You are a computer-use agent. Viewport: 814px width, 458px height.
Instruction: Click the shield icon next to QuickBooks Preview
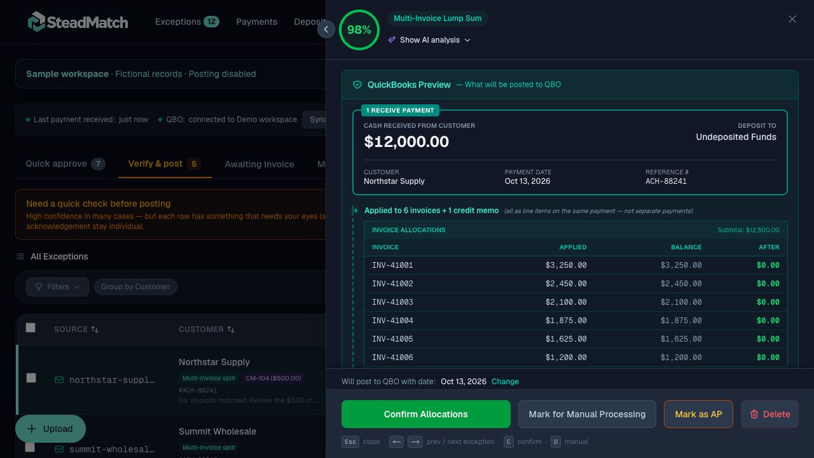(357, 85)
